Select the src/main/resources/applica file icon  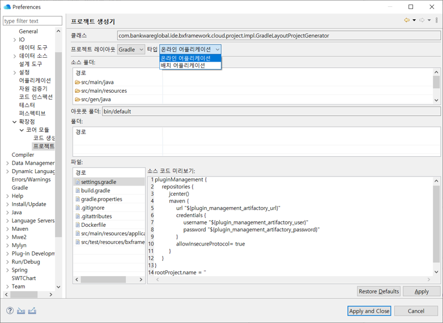[x=78, y=234]
